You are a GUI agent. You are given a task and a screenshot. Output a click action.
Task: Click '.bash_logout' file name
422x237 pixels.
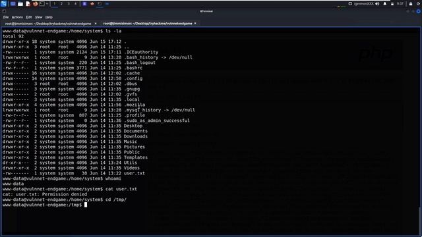click(139, 63)
